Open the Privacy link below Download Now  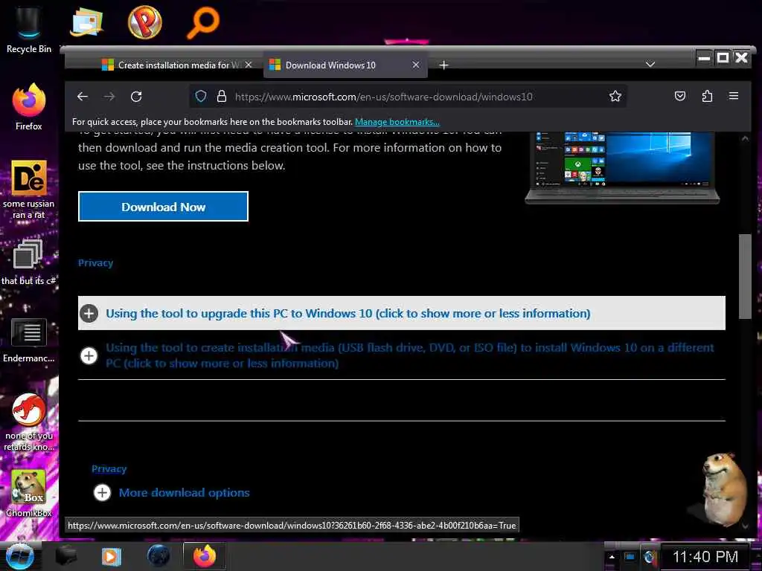tap(96, 262)
